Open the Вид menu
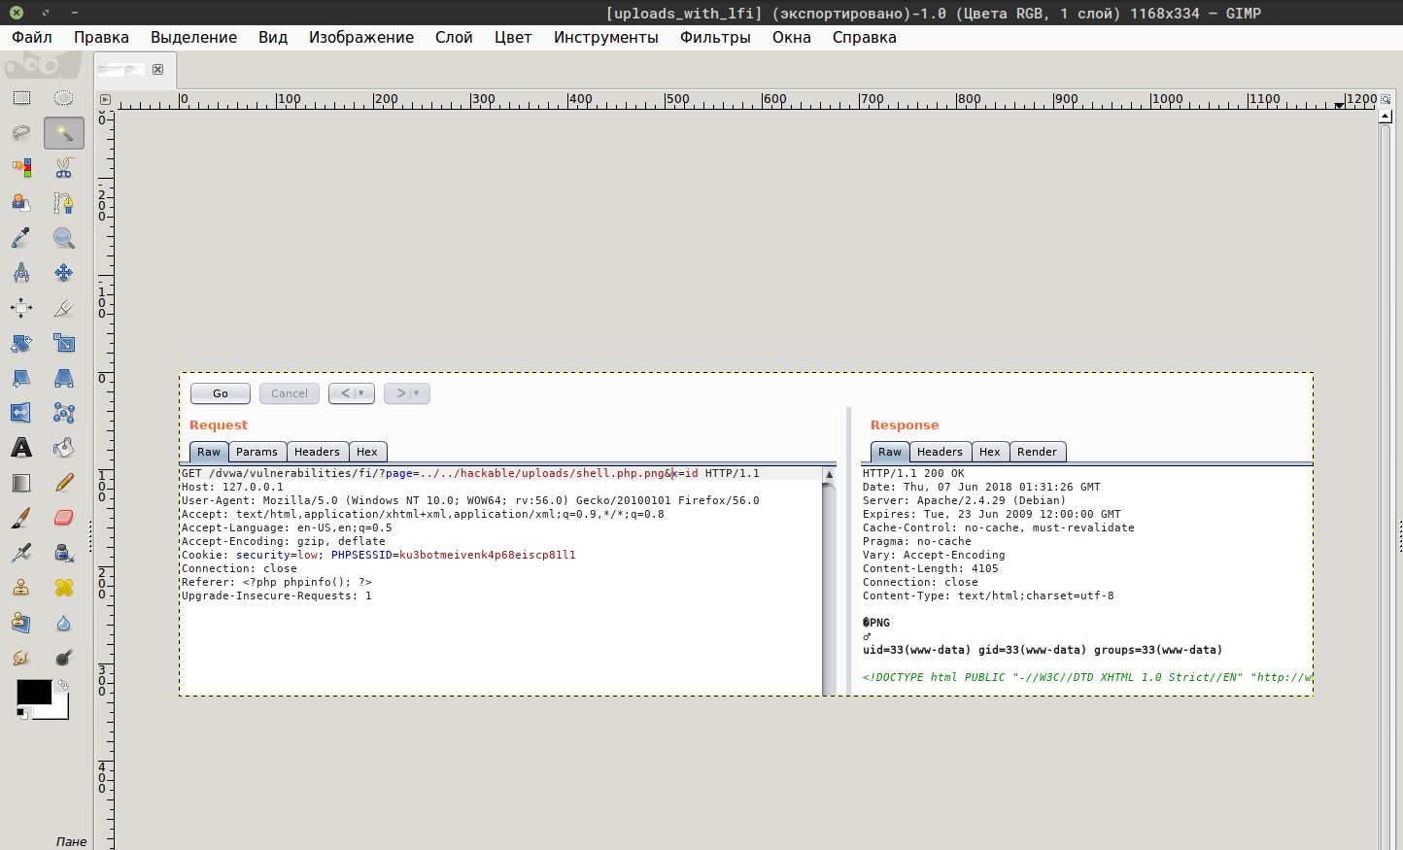The width and height of the screenshot is (1403, 850). pos(273,37)
